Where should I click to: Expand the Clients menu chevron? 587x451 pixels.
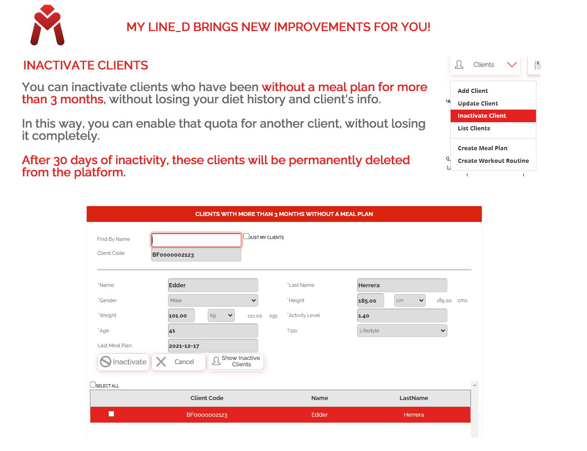tap(511, 64)
